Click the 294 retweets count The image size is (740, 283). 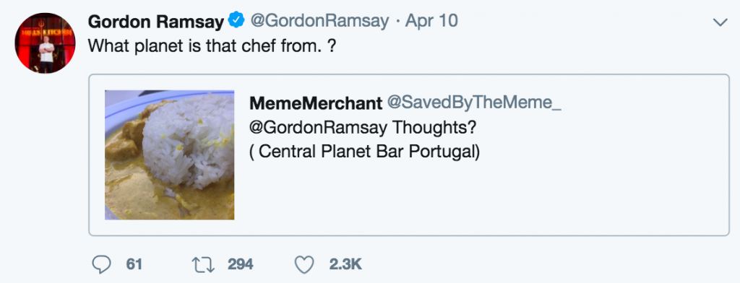(x=241, y=265)
